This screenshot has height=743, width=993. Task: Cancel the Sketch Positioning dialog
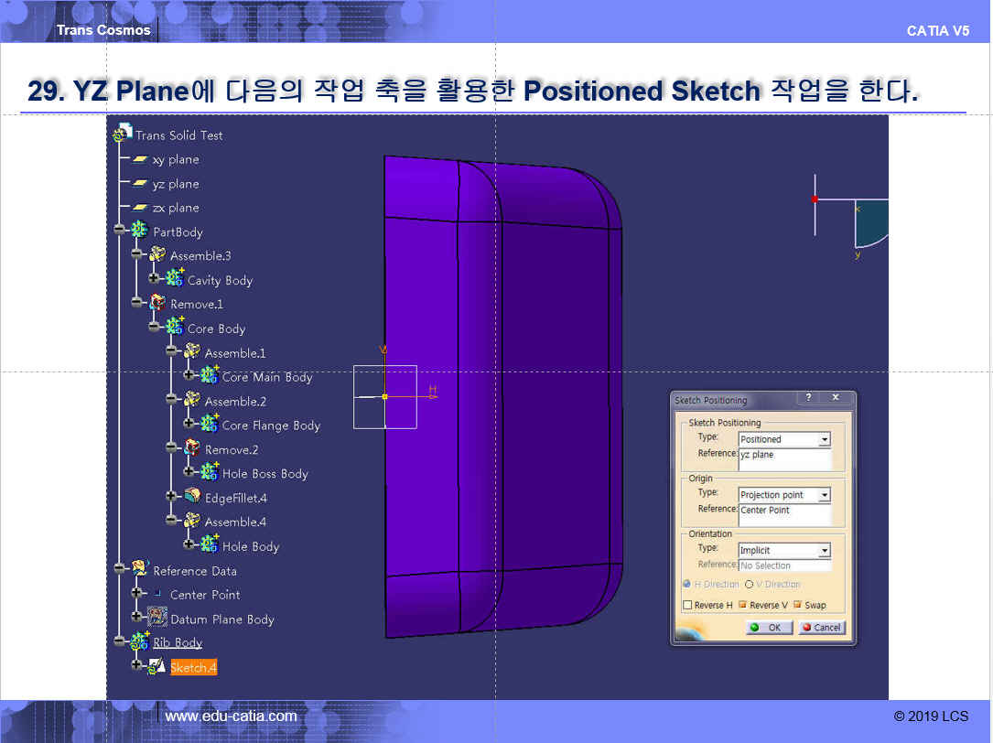pyautogui.click(x=821, y=628)
